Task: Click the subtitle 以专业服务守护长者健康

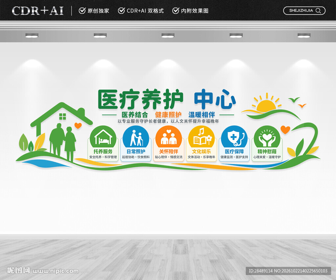Action: tap(142, 121)
